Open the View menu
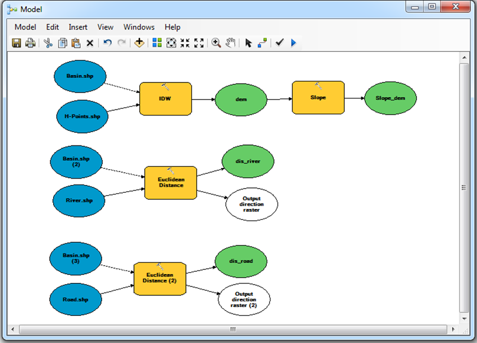 (105, 27)
